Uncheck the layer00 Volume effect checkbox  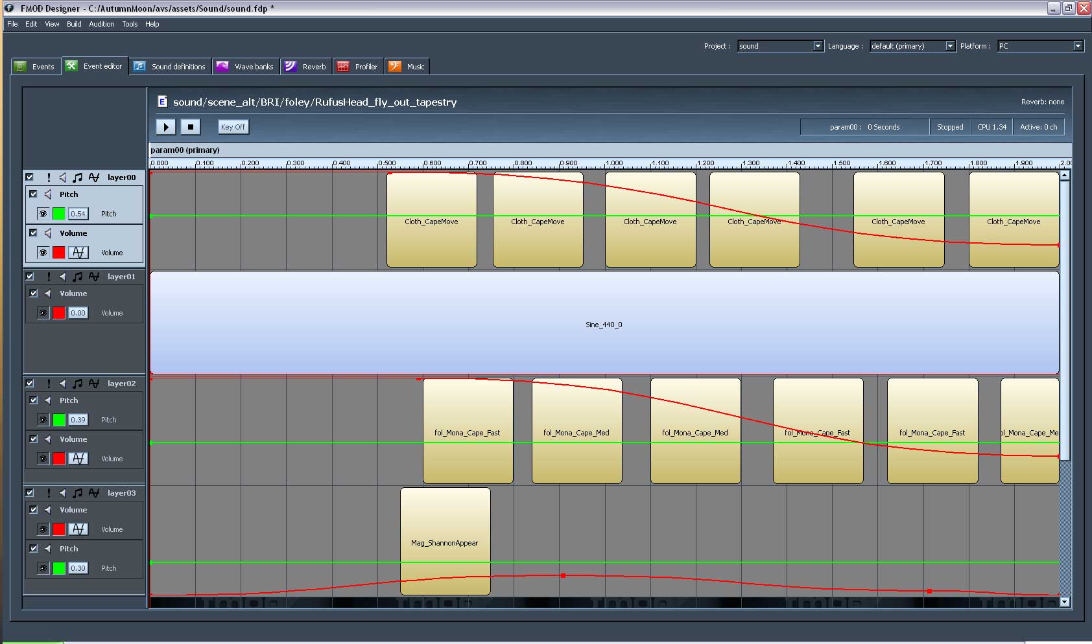point(34,233)
